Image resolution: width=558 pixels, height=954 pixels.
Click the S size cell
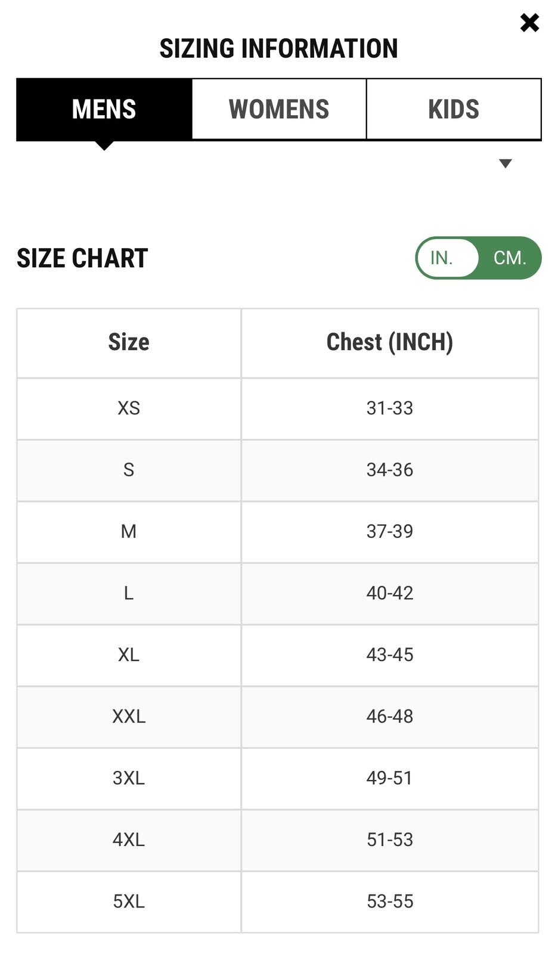tap(129, 470)
